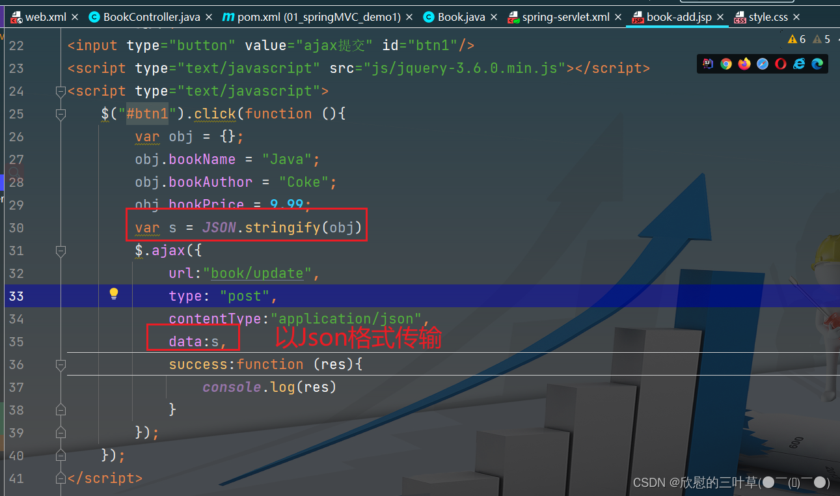840x496 pixels.
Task: Follow the book/update URL link
Action: (257, 273)
